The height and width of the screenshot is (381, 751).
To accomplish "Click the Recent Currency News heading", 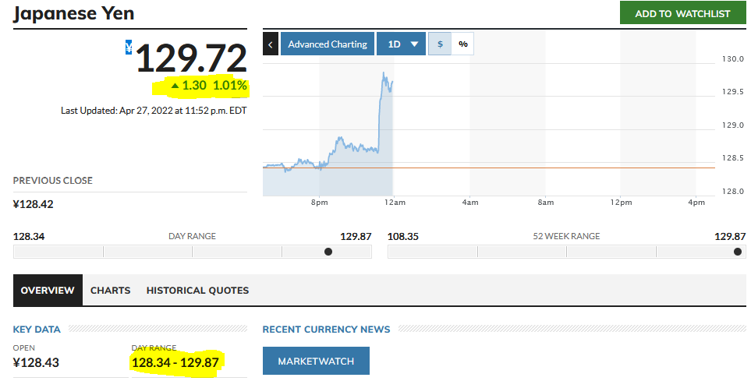I will (326, 330).
